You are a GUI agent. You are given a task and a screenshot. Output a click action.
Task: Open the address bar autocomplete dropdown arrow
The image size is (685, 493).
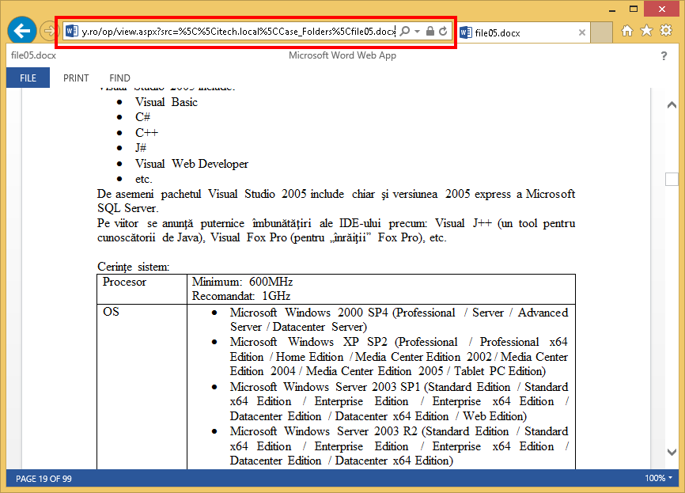417,32
